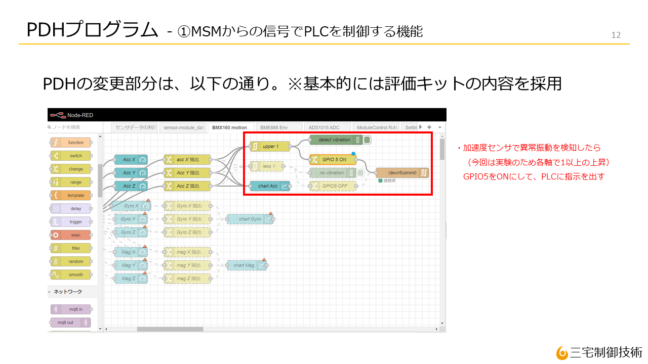Viewport: 648px width, 364px height.
Task: Pick the exec node from the palette
Action: pyautogui.click(x=71, y=235)
